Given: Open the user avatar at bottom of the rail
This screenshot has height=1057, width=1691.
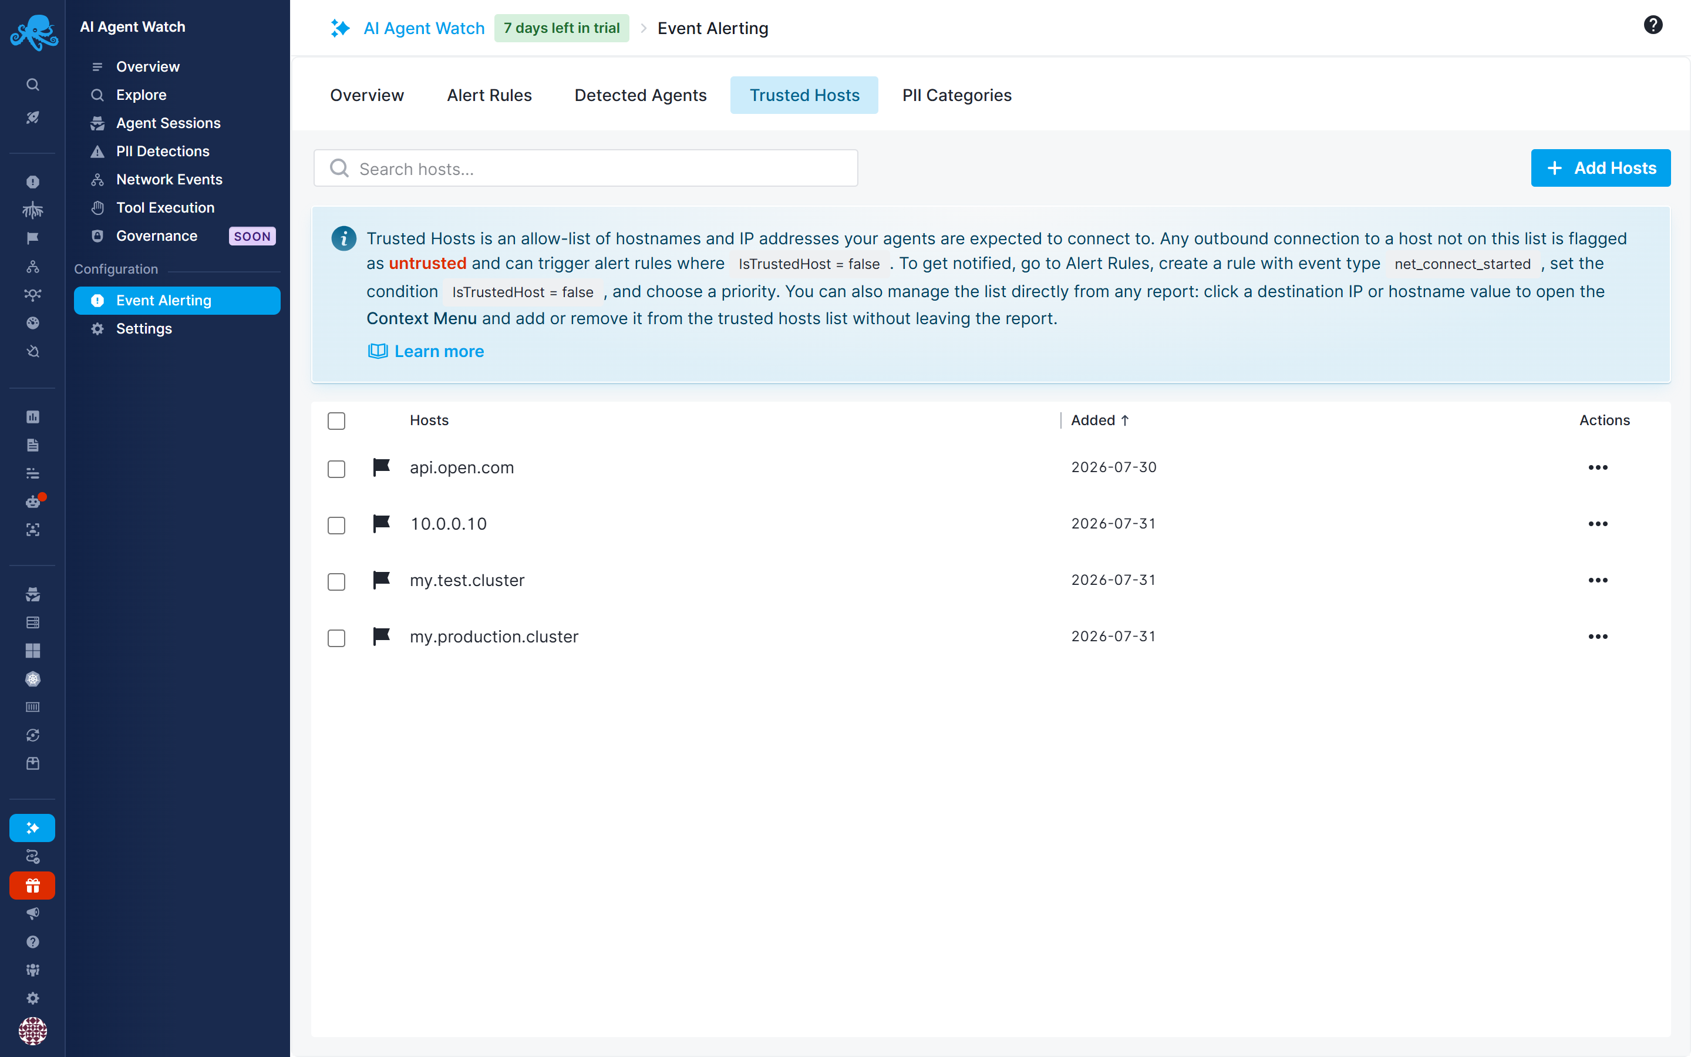Looking at the screenshot, I should 33,1030.
